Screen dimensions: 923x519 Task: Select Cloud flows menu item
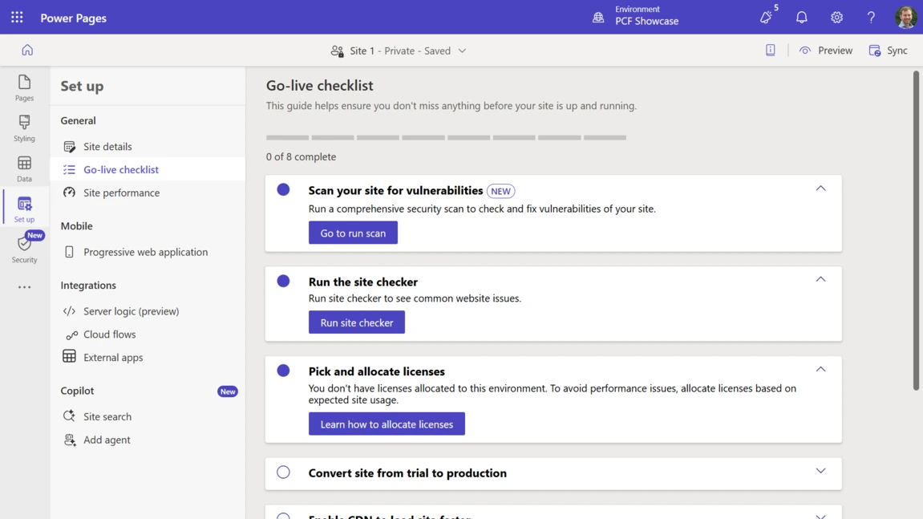click(148, 334)
